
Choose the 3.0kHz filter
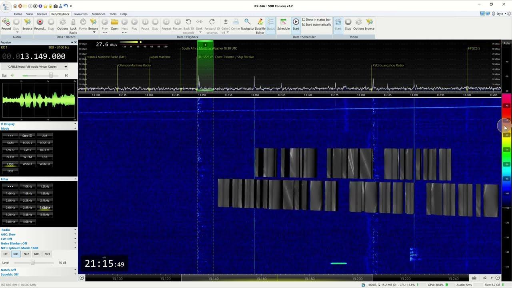45,208
